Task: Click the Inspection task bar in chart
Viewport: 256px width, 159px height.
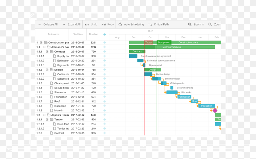Action: [x=206, y=106]
